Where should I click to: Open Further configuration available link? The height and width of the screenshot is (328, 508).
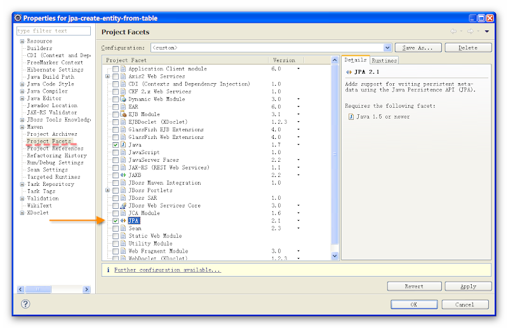[168, 270]
